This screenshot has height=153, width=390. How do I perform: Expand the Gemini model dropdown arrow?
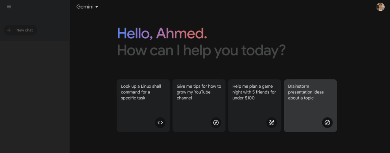(x=97, y=7)
